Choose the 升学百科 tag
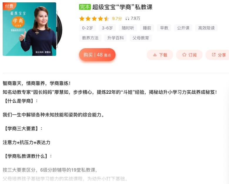This screenshot has width=229, height=184. click(x=116, y=38)
